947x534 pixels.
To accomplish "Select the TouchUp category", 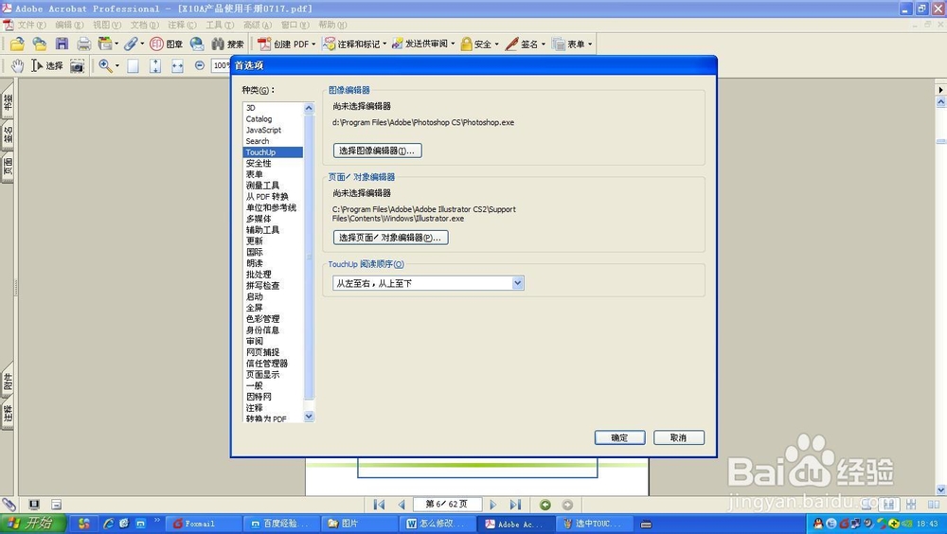I will tap(273, 152).
